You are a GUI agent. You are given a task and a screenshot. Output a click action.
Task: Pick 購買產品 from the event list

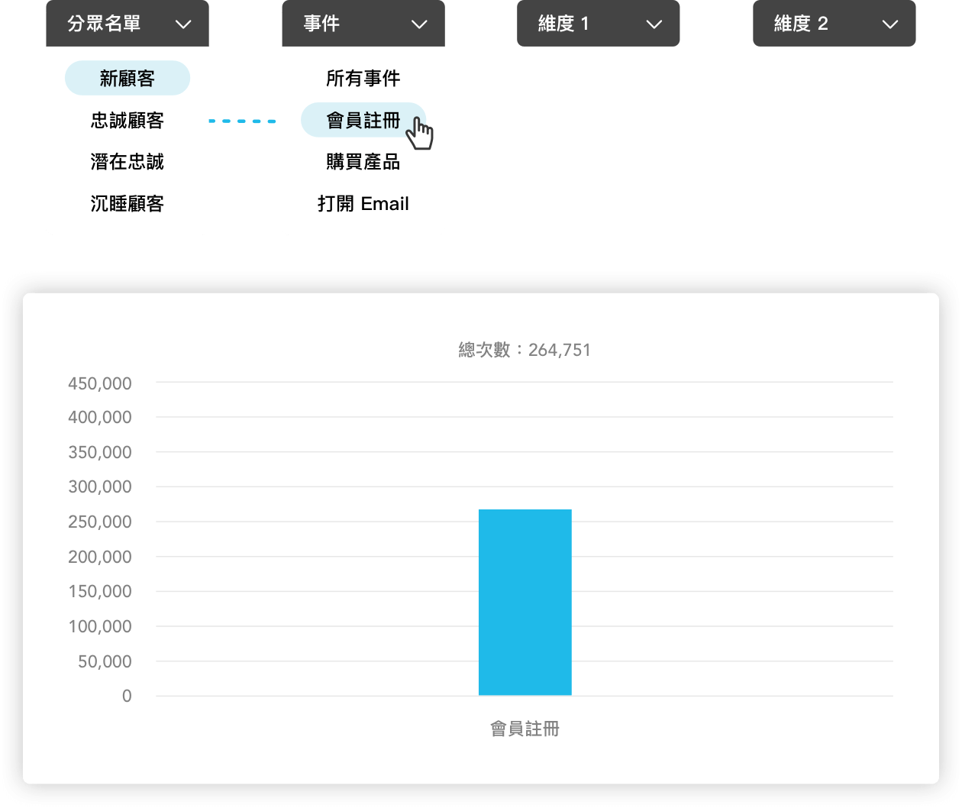363,162
